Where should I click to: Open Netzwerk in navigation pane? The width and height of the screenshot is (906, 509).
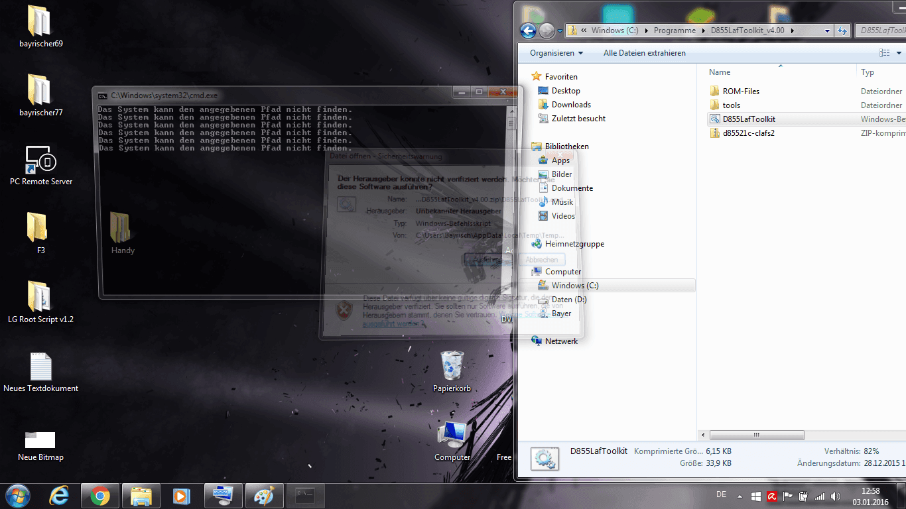(x=561, y=341)
